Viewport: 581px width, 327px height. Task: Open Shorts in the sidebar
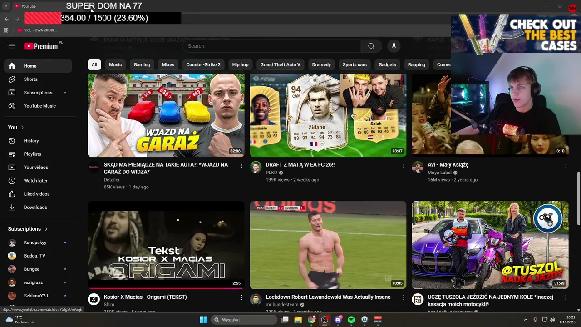click(x=38, y=79)
